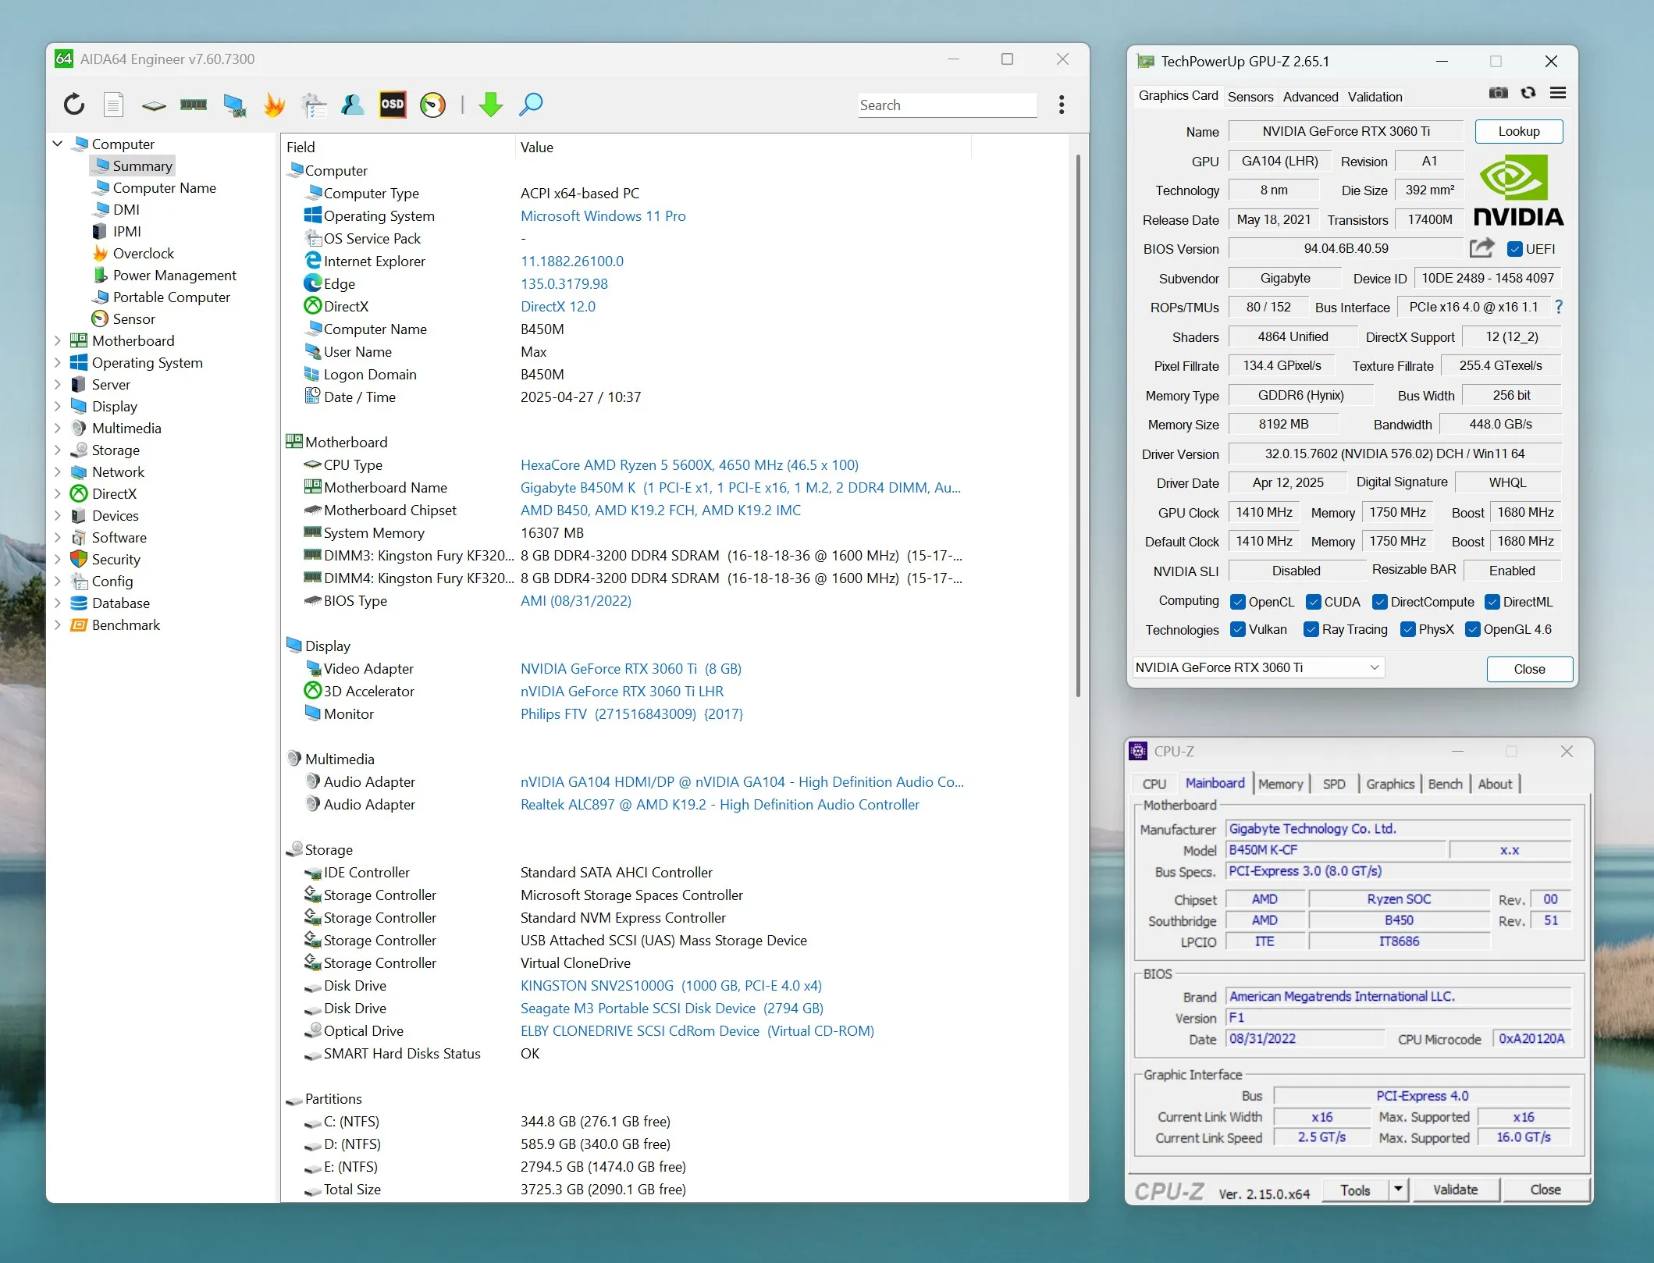Launch the flame stability test icon
1654x1263 pixels.
(x=274, y=105)
